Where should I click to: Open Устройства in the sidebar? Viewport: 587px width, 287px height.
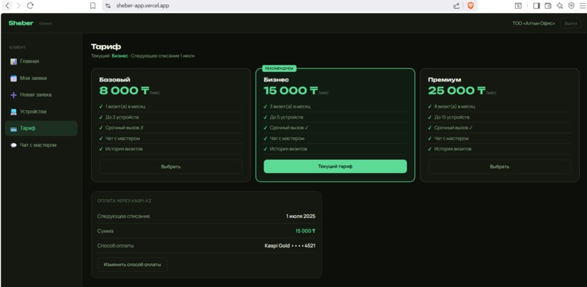pyautogui.click(x=42, y=112)
